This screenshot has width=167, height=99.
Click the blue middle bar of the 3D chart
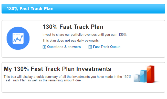point(143,76)
